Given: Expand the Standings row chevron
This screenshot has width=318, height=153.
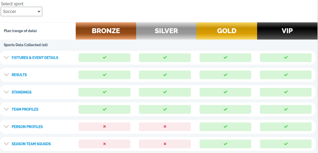Looking at the screenshot, I should pyautogui.click(x=6, y=92).
